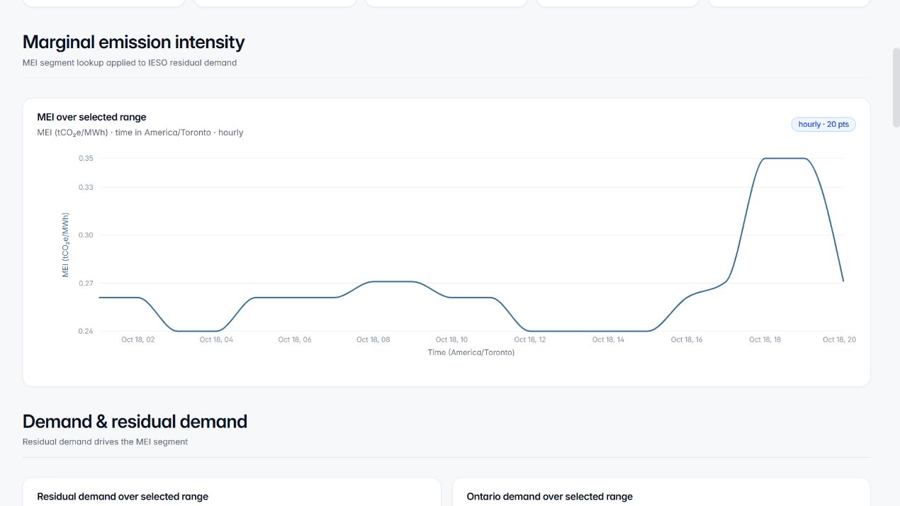Click y-axis value 0.35

tap(86, 159)
